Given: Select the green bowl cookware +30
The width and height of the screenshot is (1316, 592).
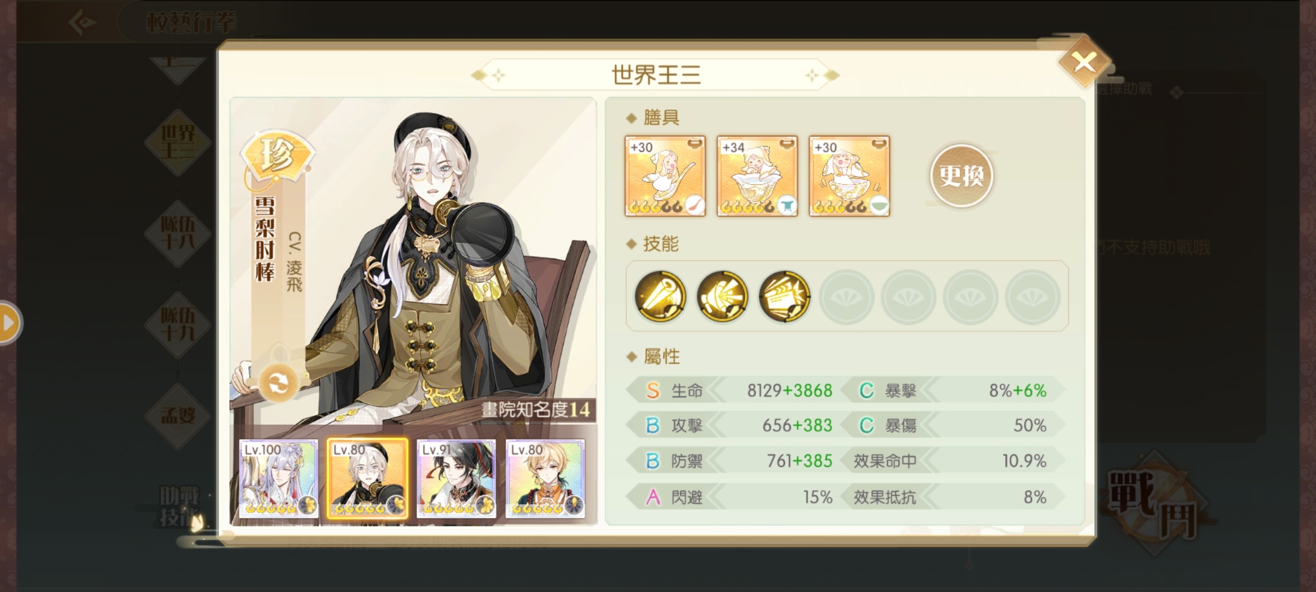Looking at the screenshot, I should coord(849,176).
